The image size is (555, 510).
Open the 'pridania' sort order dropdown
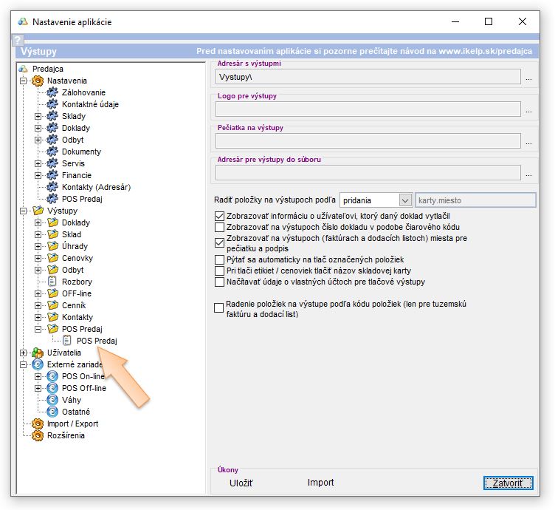click(x=404, y=200)
